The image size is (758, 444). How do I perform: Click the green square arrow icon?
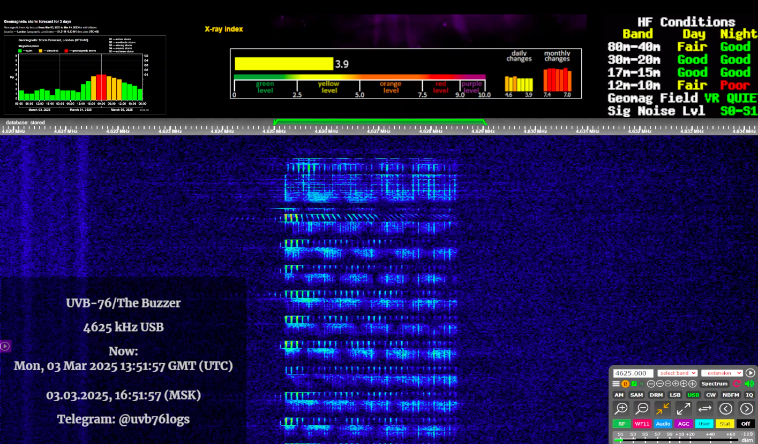[634, 384]
